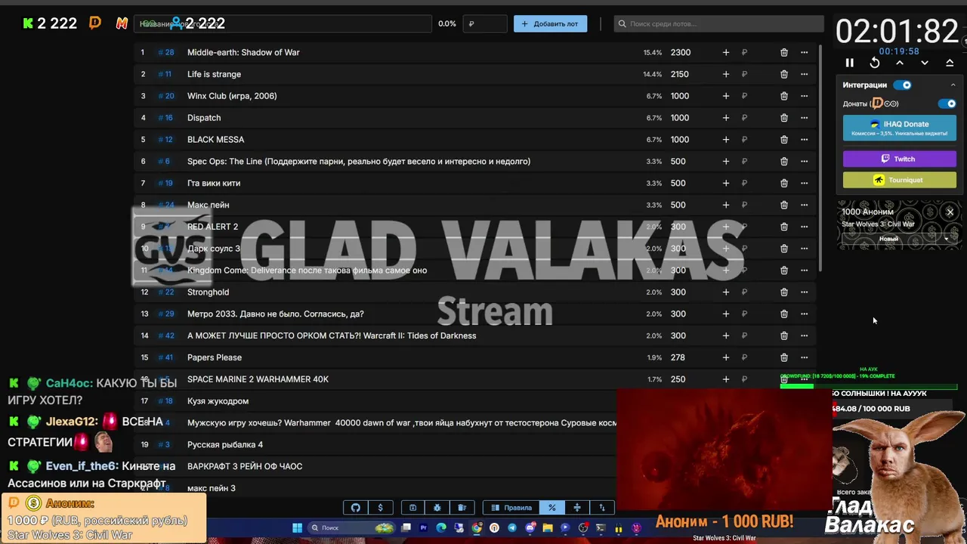Open IHAQ Donate integration
Image resolution: width=967 pixels, height=544 pixels.
coord(899,128)
